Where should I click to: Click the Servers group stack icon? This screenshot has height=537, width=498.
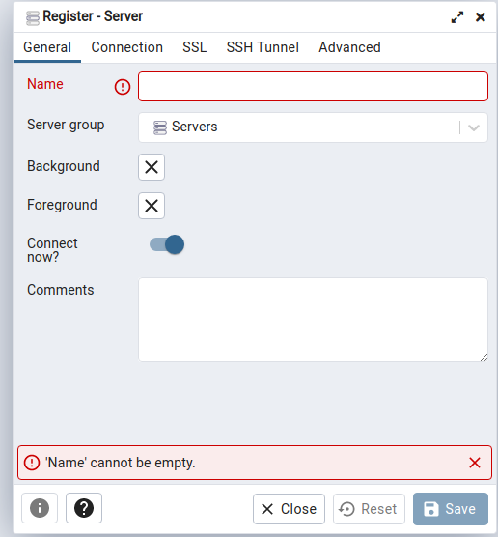[160, 127]
